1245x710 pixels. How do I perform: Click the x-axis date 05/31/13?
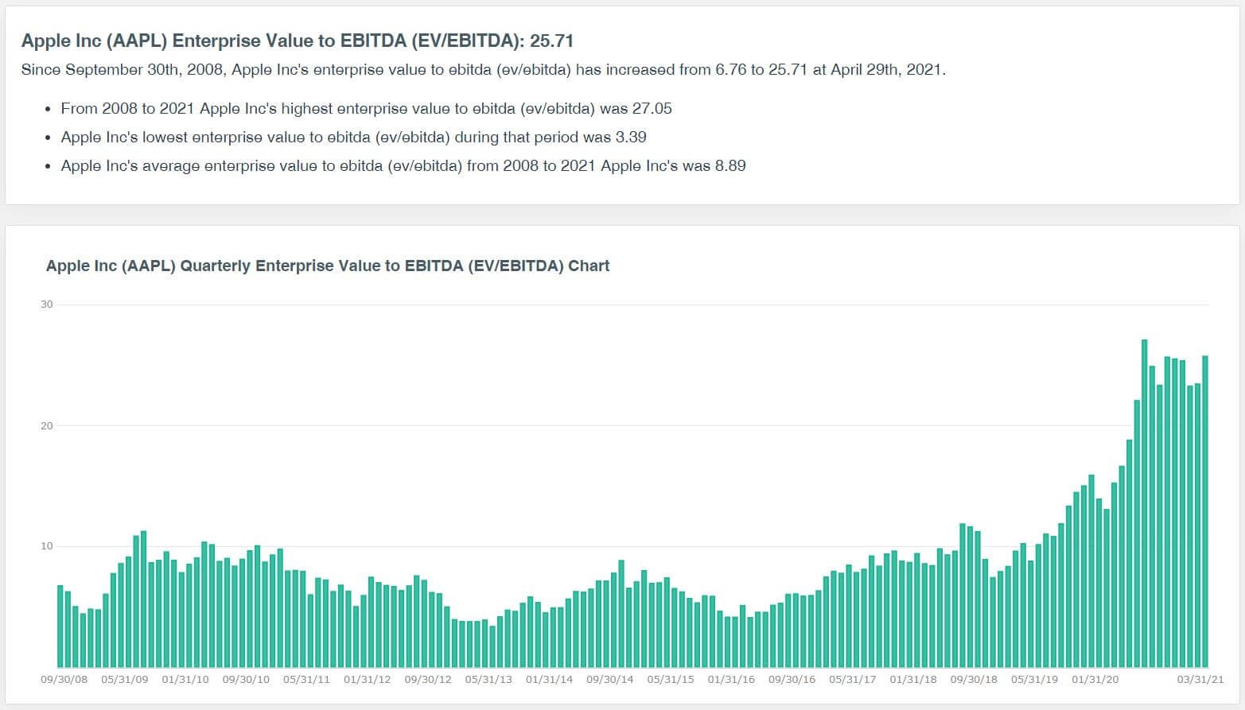click(488, 680)
